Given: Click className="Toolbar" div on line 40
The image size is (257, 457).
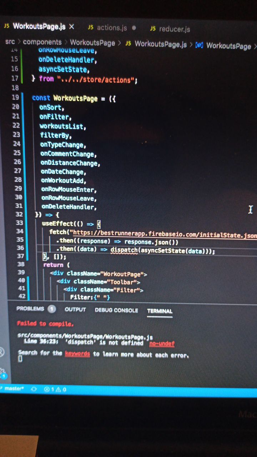Looking at the screenshot, I should click(x=99, y=282).
